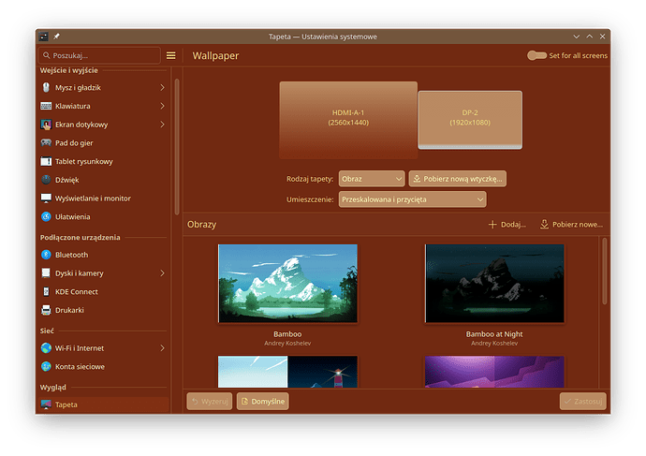Click the Dyski i kamery drive icon

point(46,273)
